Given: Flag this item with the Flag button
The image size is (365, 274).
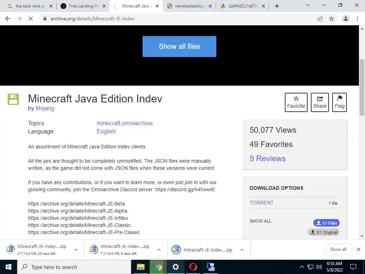Looking at the screenshot, I should pos(339,102).
